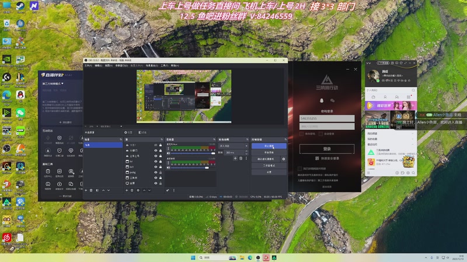
Task: Toggle visibility of the 上车上号 source
Action: point(155,156)
